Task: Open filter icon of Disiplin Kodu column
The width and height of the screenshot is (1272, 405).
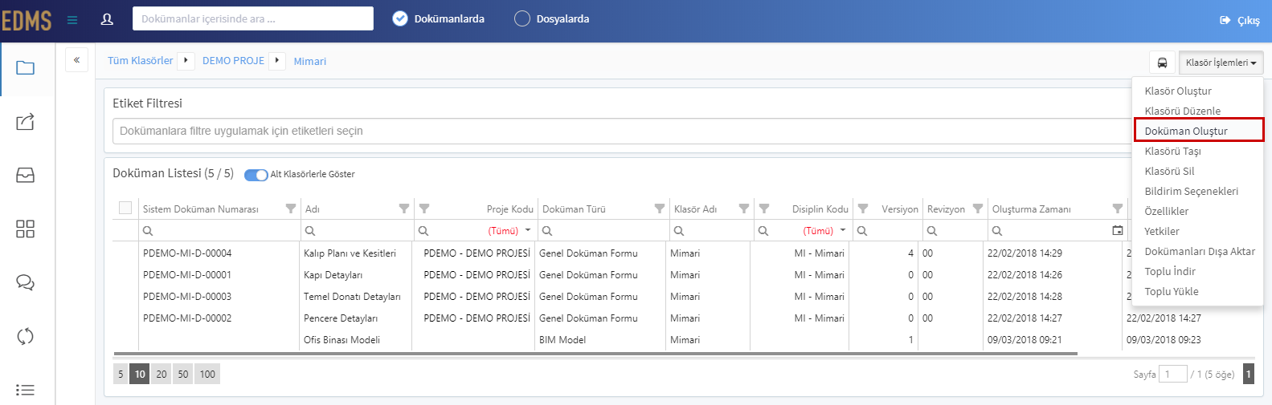Action: 764,209
